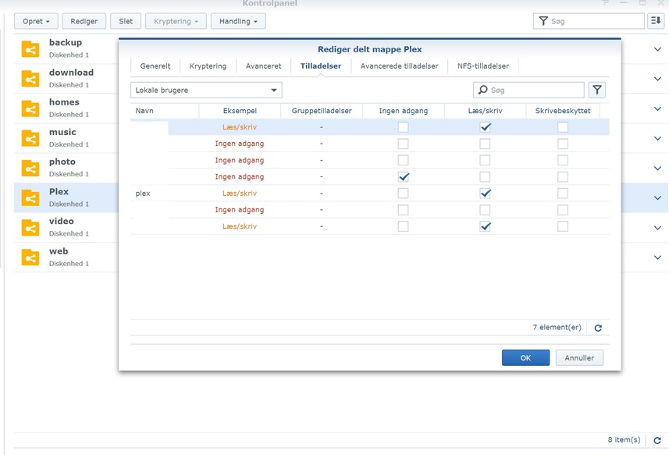Check Skrivebeskyttet in the last row
Image resolution: width=669 pixels, height=455 pixels.
(563, 226)
